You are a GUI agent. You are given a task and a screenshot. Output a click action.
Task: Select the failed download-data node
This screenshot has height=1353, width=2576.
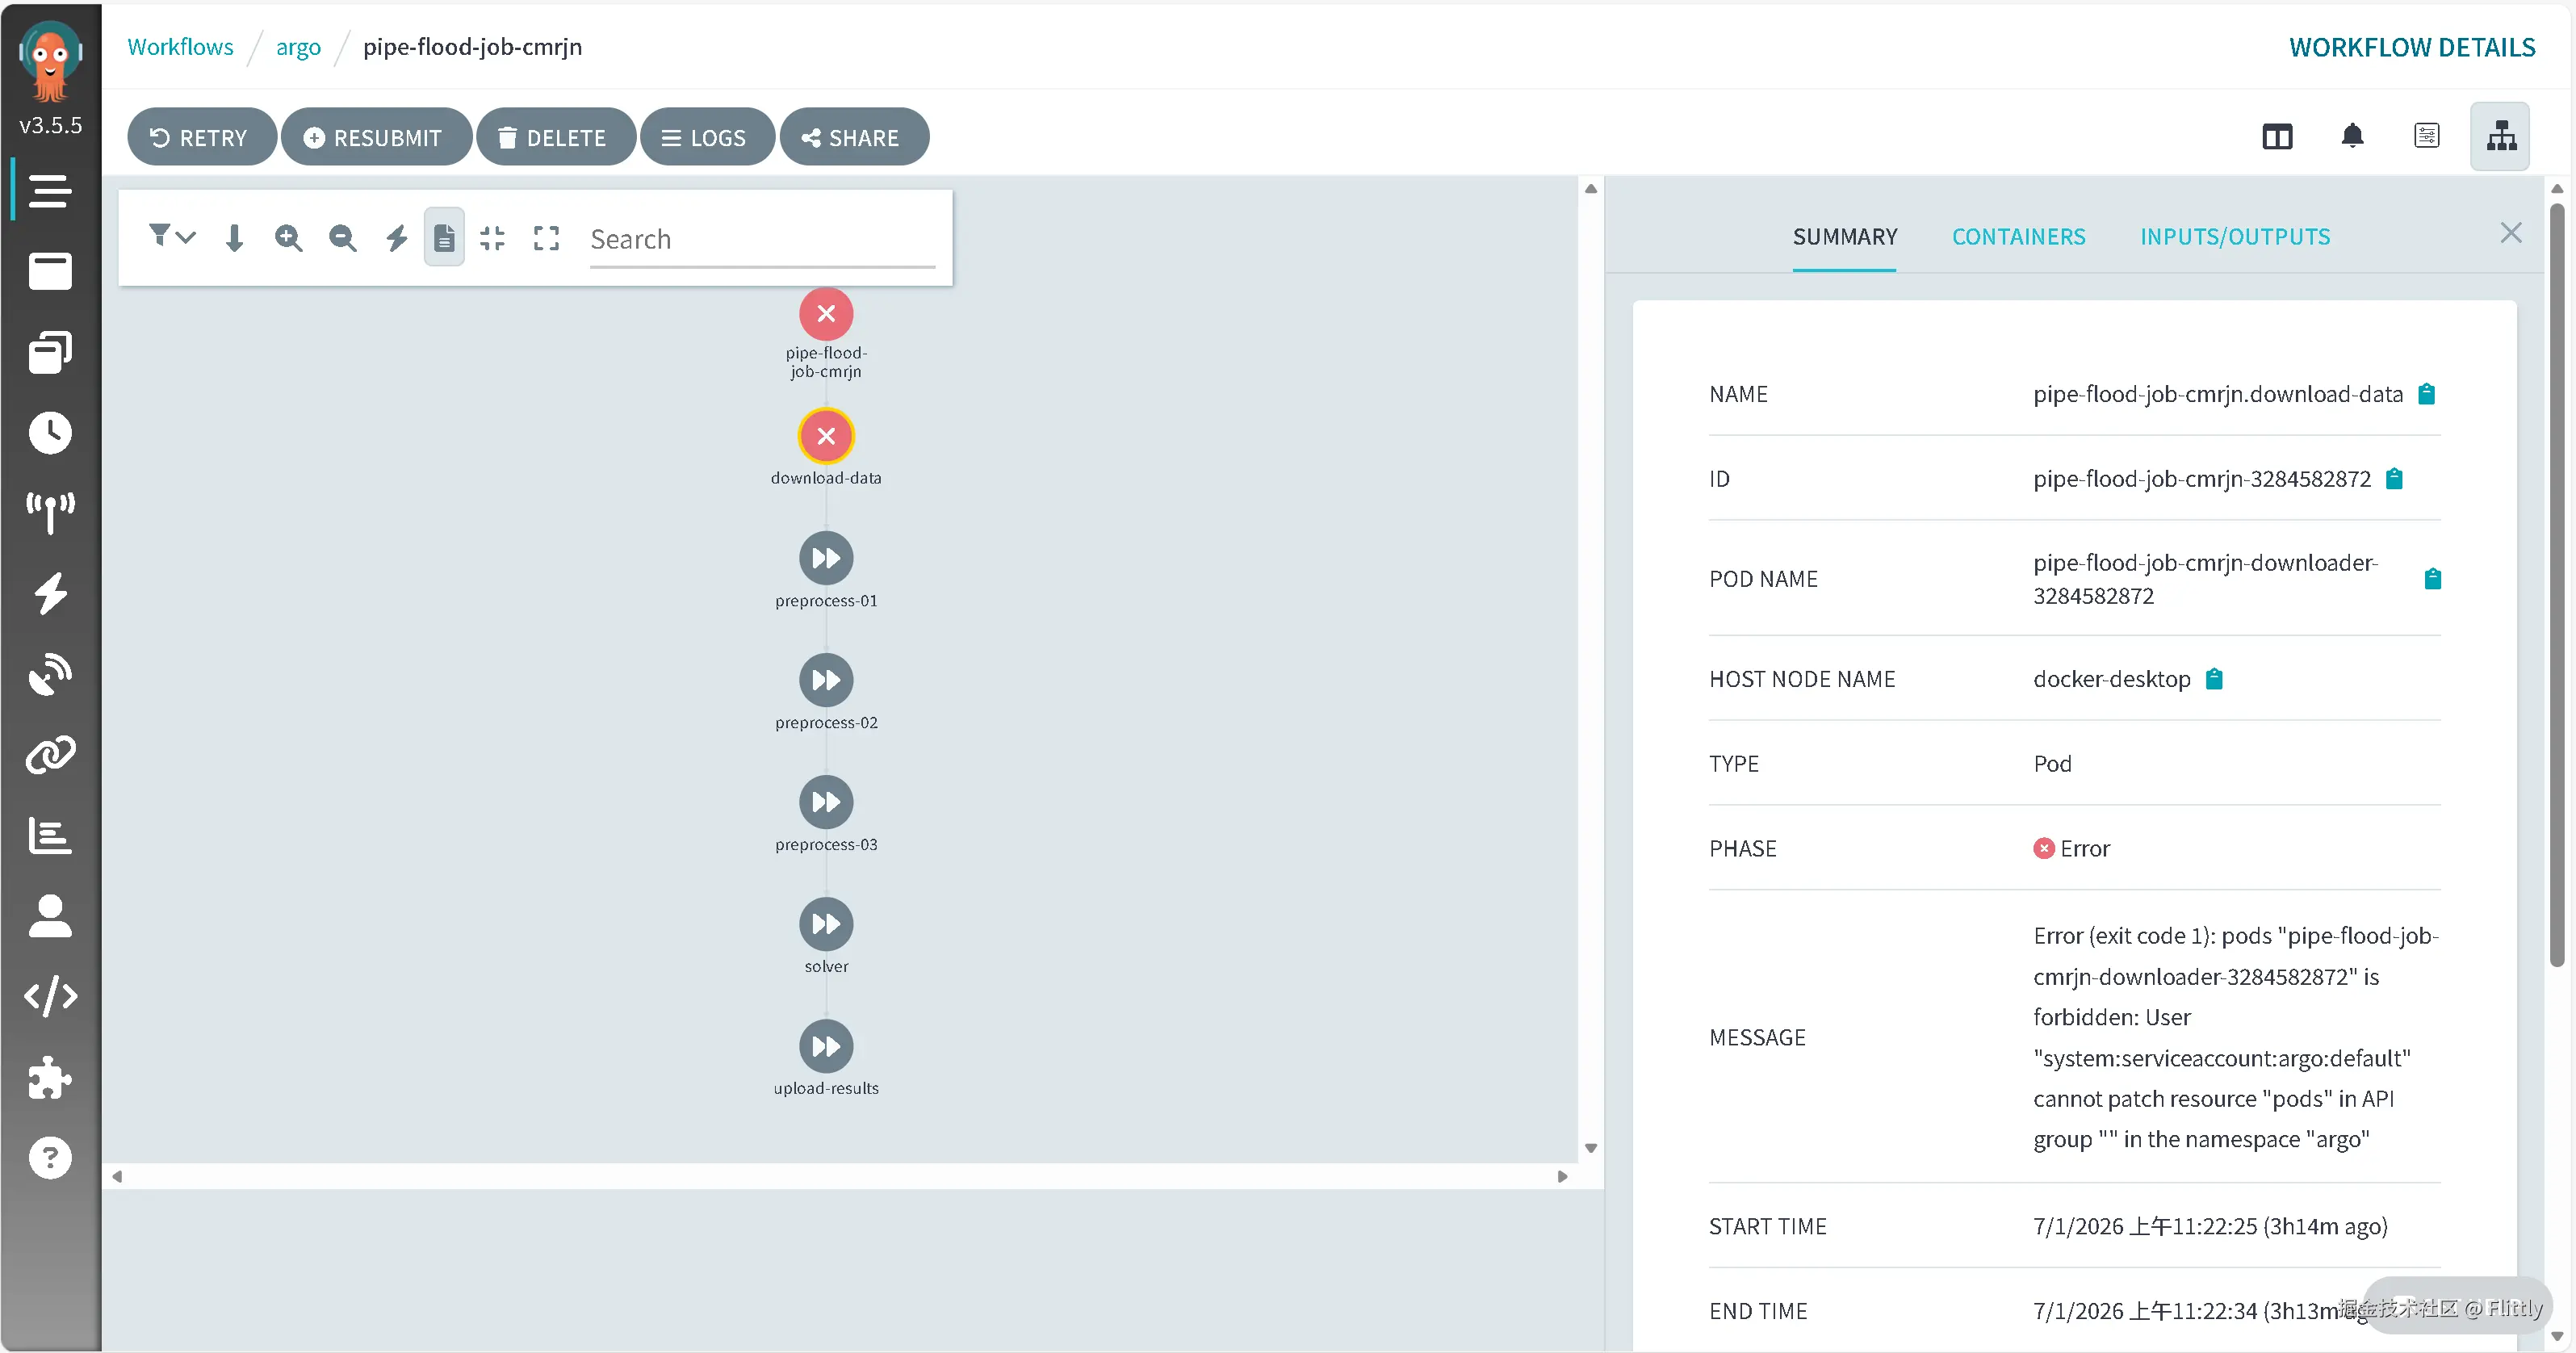(x=826, y=436)
